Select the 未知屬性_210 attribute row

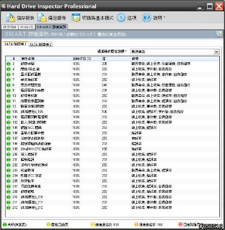(x=112, y=197)
